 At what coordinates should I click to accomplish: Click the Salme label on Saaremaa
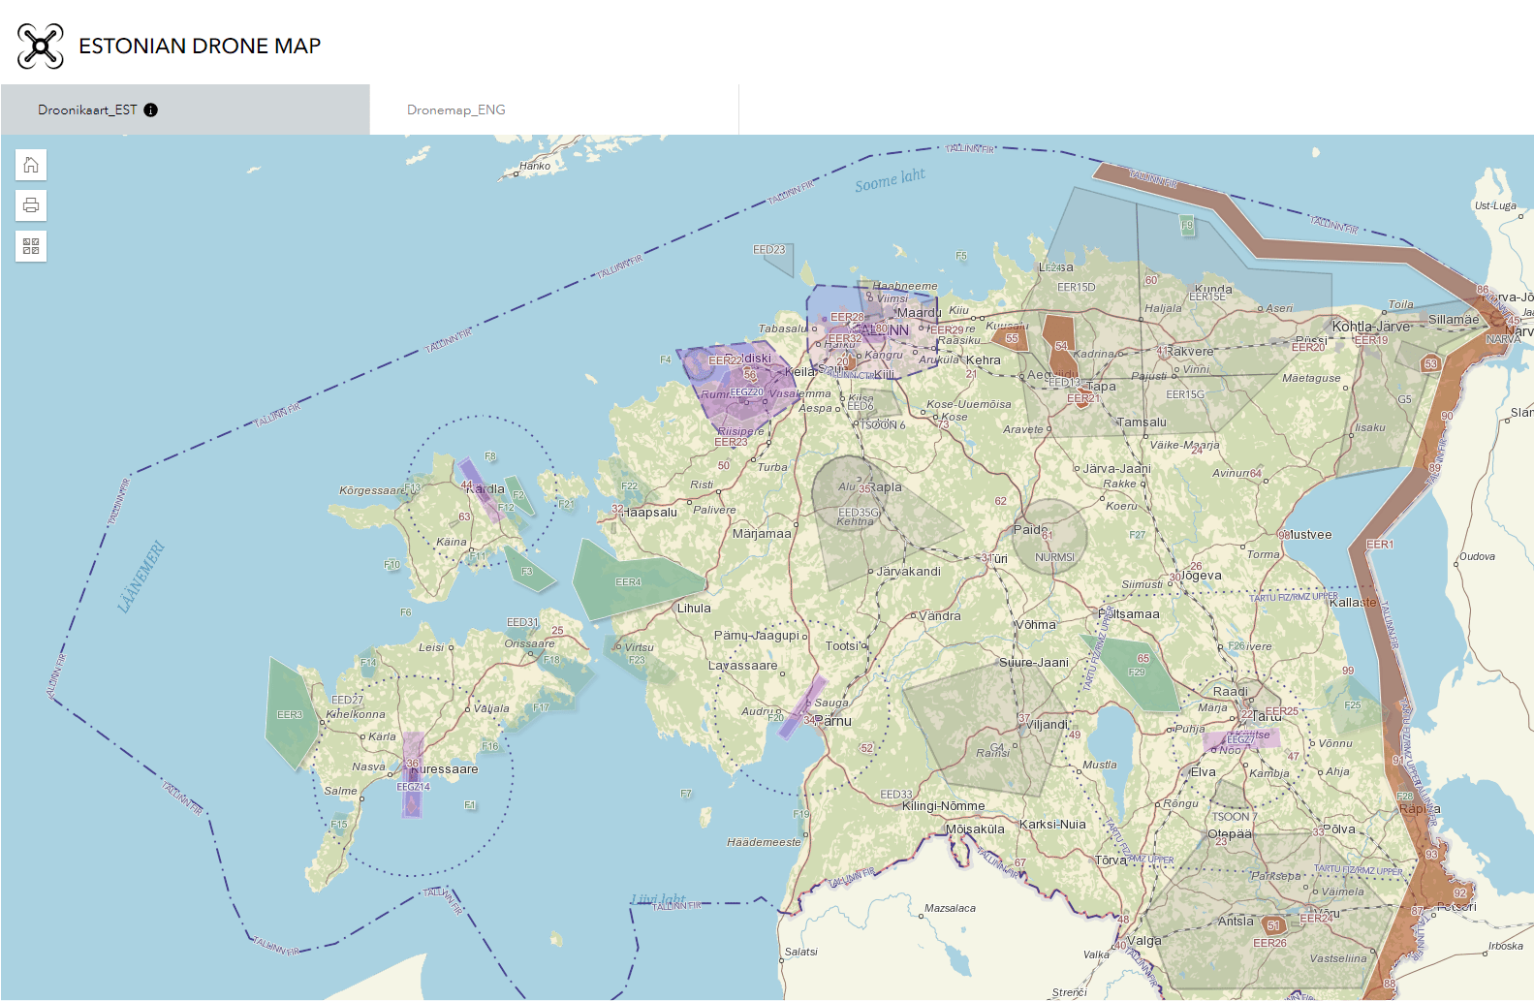340,792
